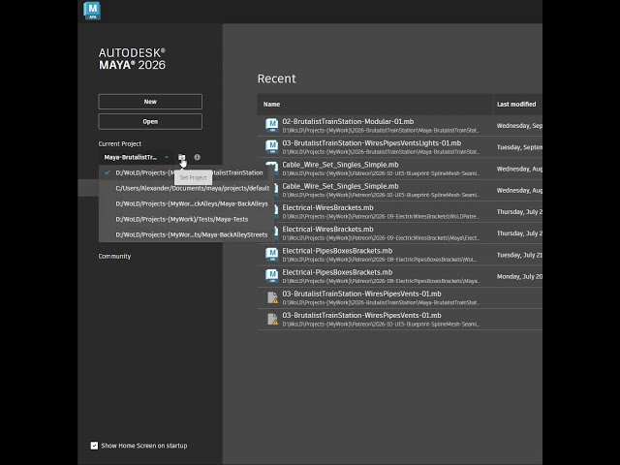Click file icon of 02-BrutalistTrainStation-Modular-01.mb

coord(271,125)
